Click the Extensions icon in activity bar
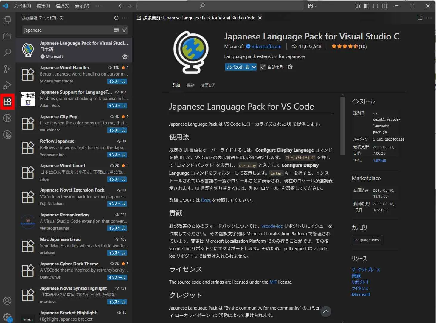This screenshot has width=436, height=323. pyautogui.click(x=7, y=102)
